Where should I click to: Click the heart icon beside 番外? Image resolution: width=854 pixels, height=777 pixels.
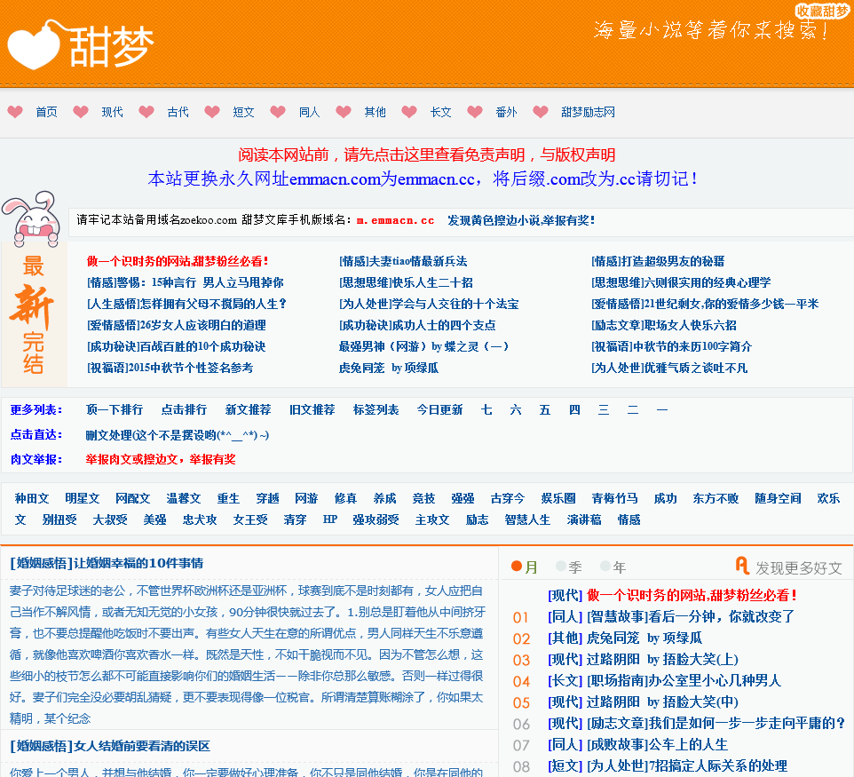click(475, 112)
